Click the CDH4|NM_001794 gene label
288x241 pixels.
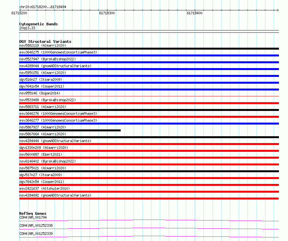coord(33,217)
